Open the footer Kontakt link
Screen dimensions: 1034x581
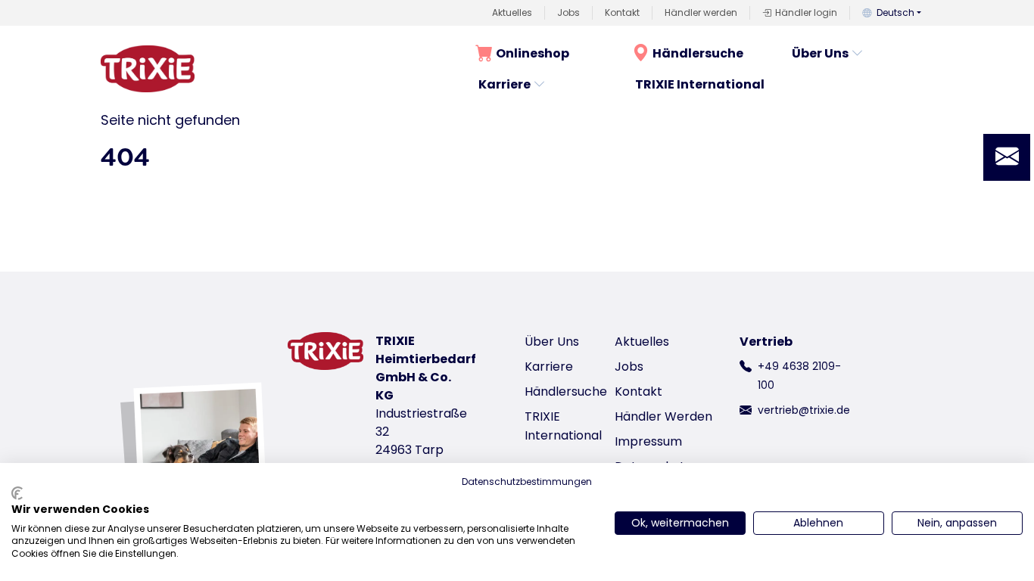pos(638,391)
